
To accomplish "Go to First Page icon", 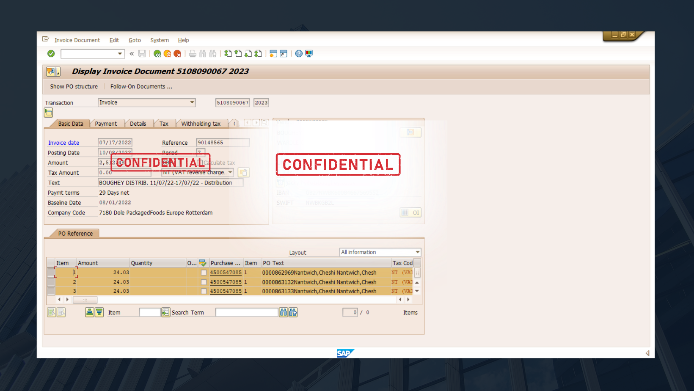I will pyautogui.click(x=228, y=54).
